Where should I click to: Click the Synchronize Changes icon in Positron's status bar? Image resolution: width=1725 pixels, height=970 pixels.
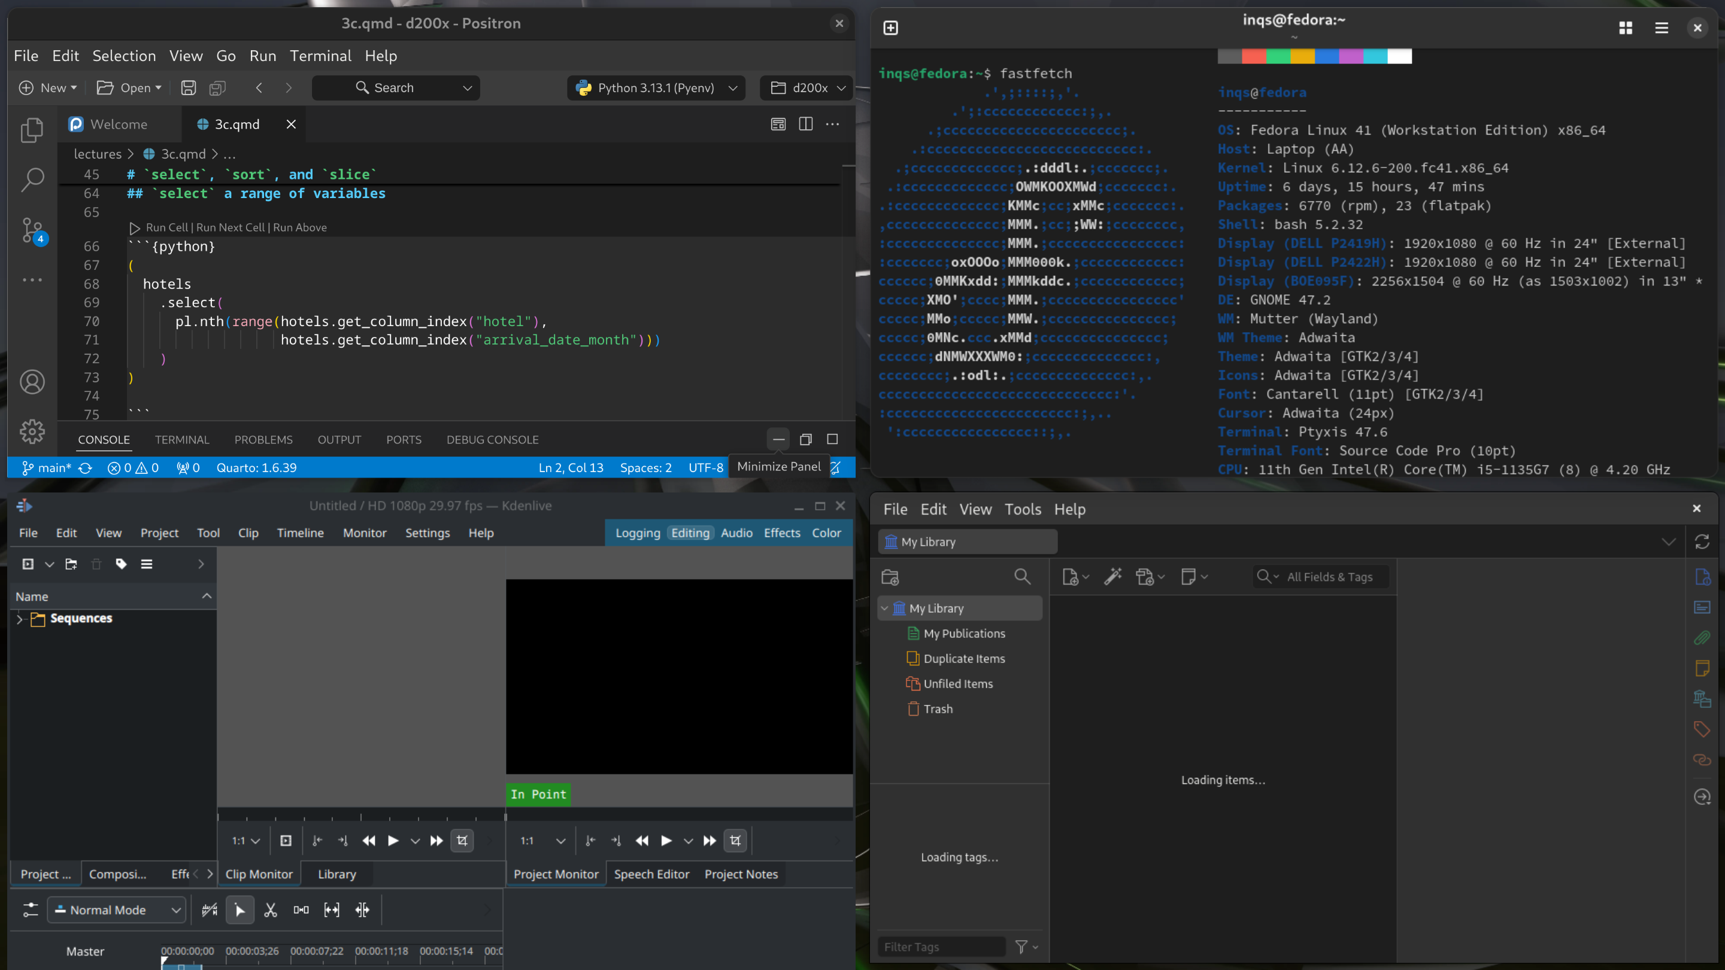tap(85, 468)
